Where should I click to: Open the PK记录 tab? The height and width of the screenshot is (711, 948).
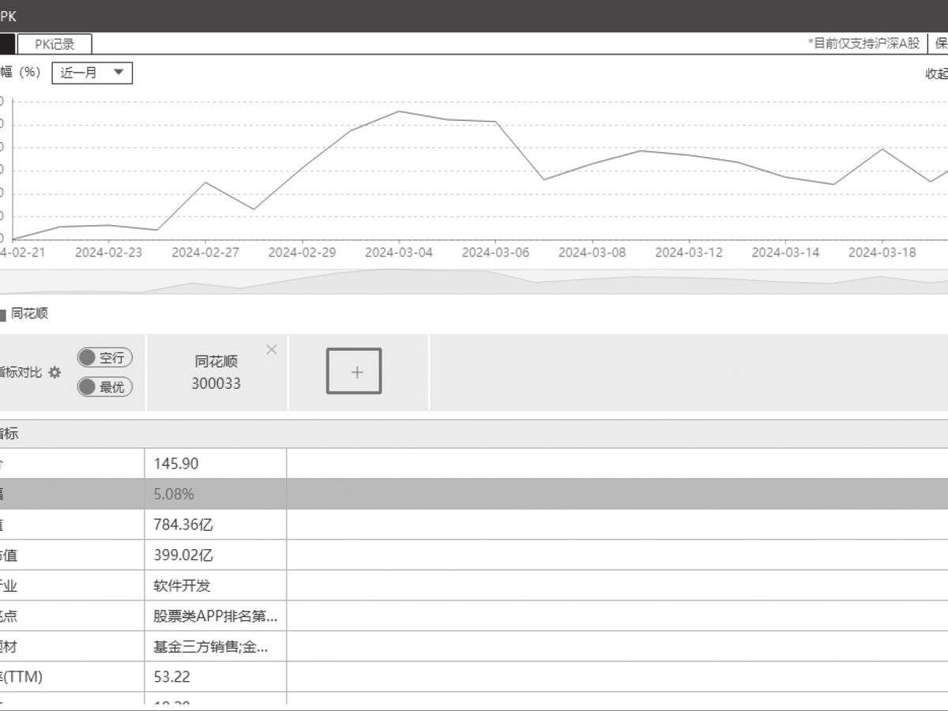tap(55, 43)
